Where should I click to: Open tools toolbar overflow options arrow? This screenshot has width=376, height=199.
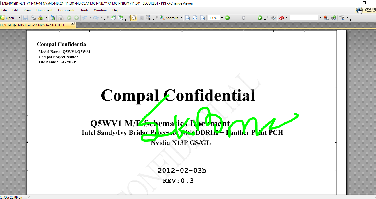(154, 20)
